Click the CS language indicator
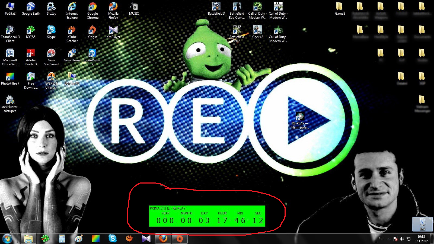The image size is (434, 244). click(x=381, y=238)
